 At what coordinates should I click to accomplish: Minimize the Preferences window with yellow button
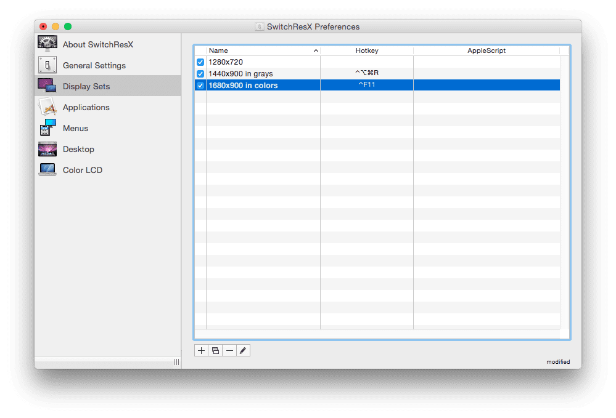(55, 26)
